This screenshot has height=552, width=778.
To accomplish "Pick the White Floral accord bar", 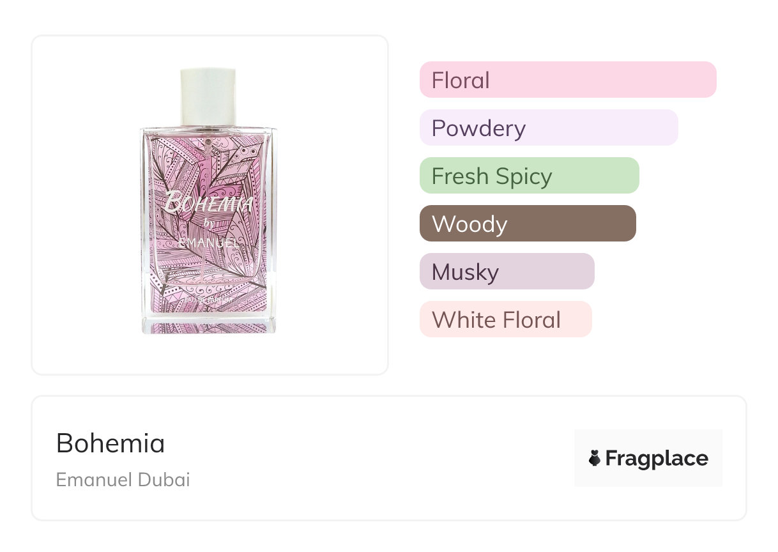I will pos(505,319).
